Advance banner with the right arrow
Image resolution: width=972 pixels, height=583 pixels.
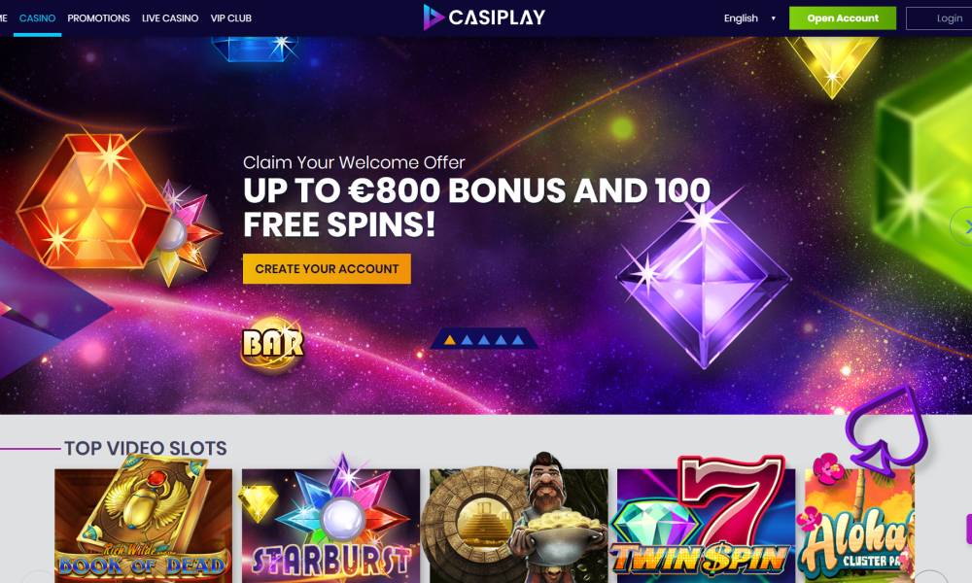pyautogui.click(x=964, y=226)
